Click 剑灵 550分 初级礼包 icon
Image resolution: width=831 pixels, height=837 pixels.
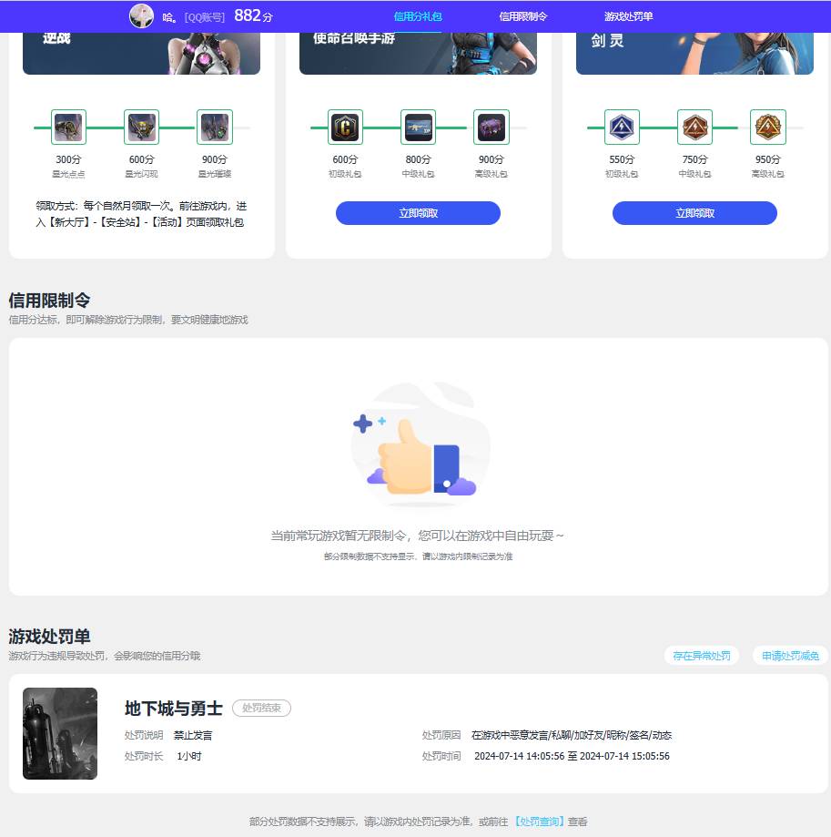tap(622, 128)
